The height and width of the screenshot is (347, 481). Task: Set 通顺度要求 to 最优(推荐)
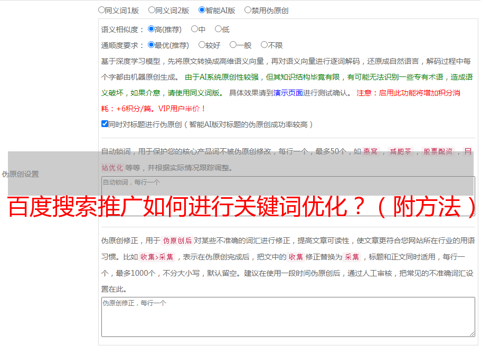(151, 45)
